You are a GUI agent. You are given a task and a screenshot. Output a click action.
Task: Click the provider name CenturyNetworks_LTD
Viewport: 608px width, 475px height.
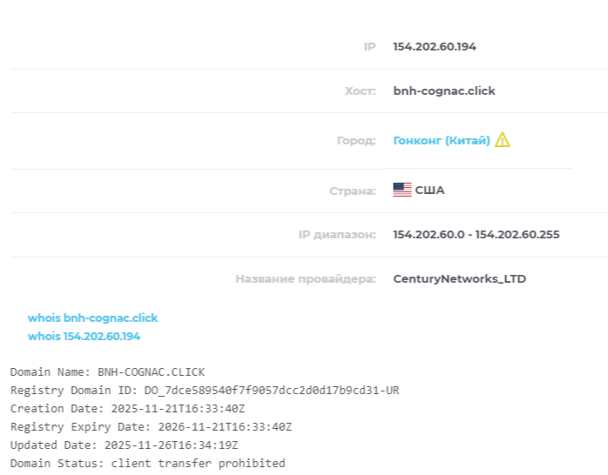pyautogui.click(x=459, y=279)
